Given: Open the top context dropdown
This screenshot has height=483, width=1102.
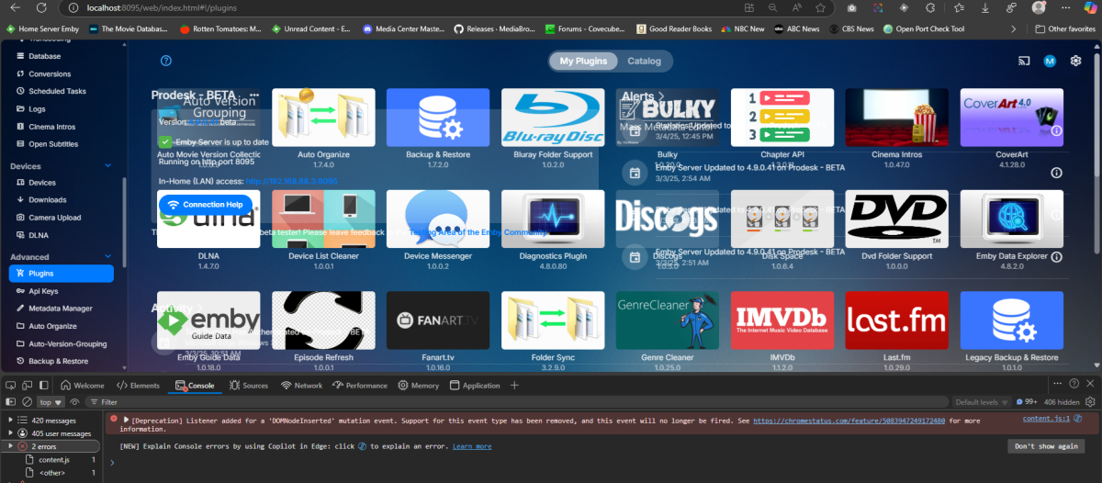Looking at the screenshot, I should click(x=51, y=402).
